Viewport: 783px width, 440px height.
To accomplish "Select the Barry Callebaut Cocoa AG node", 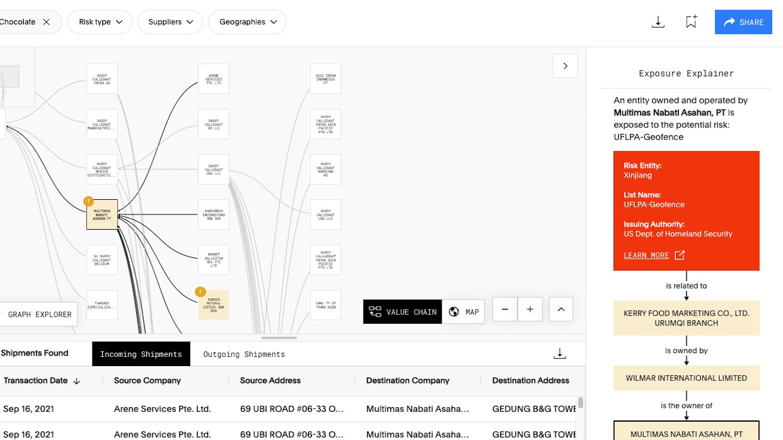I will click(102, 79).
